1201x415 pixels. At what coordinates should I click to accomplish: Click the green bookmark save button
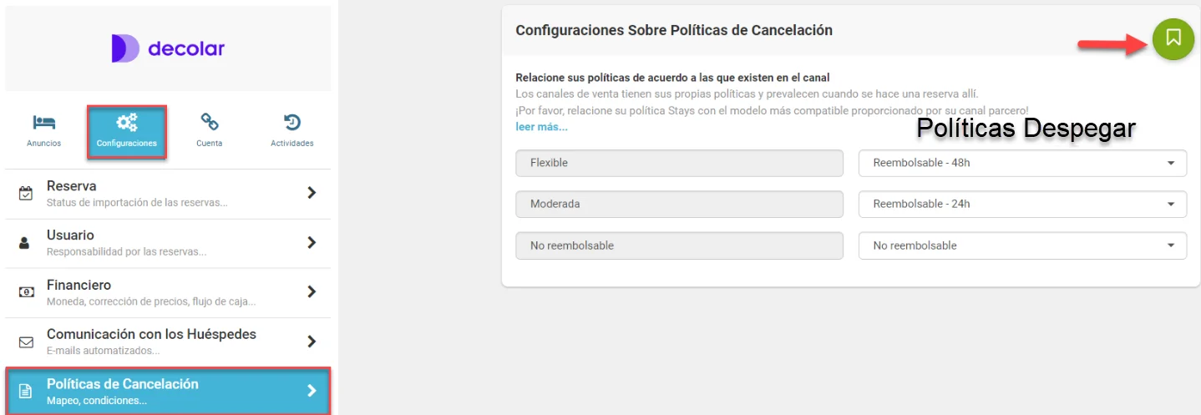click(x=1173, y=38)
